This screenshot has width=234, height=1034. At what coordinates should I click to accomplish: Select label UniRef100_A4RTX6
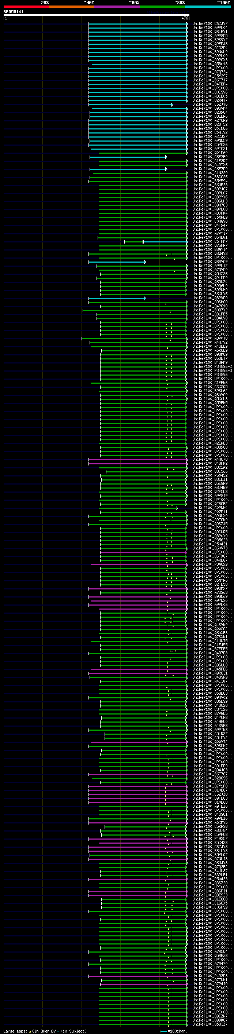210,165
